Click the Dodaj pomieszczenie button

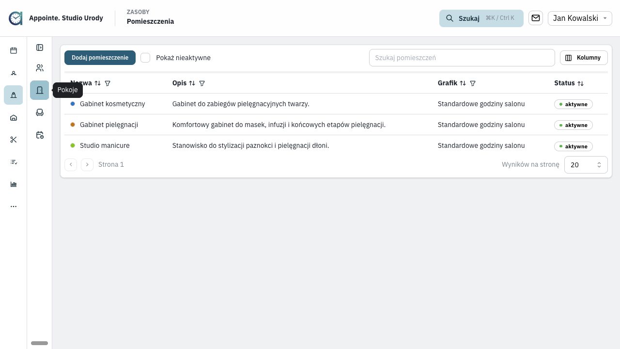pyautogui.click(x=100, y=58)
